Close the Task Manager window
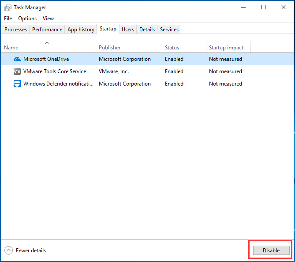Screen dimensions: 295x262 (284, 7)
